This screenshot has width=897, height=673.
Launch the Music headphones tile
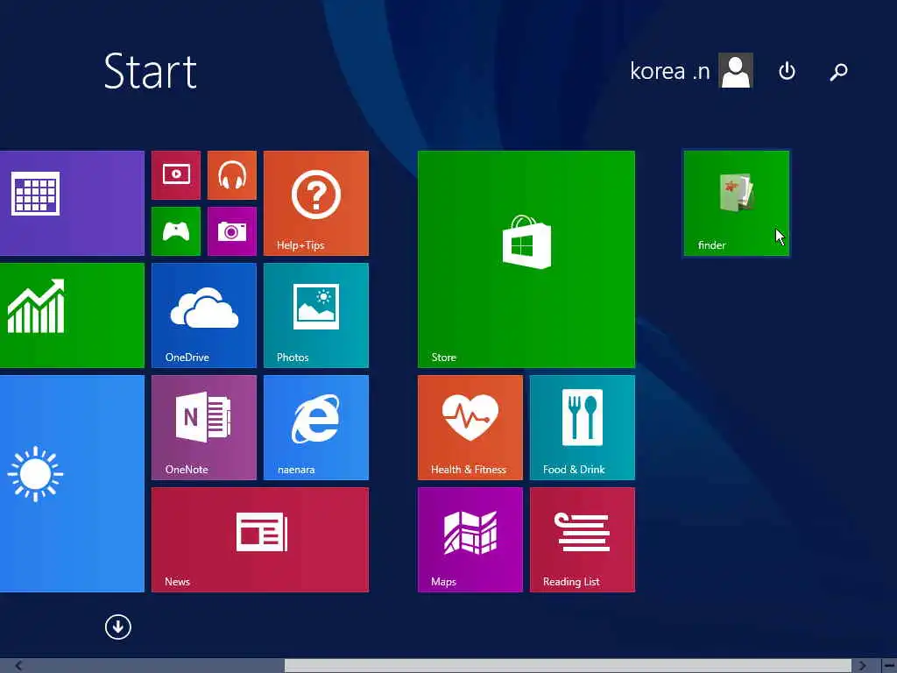coord(231,175)
